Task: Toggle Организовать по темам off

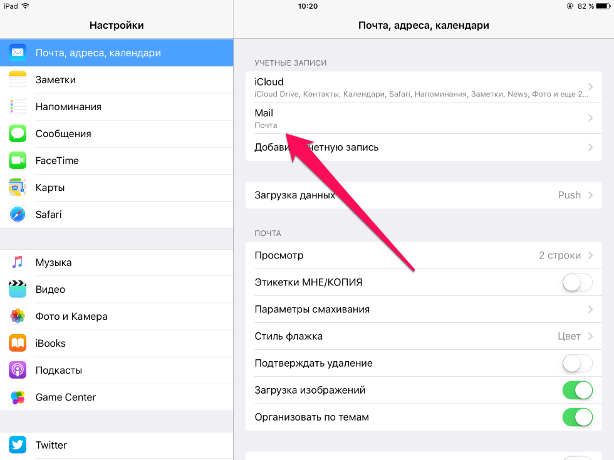Action: click(x=578, y=417)
